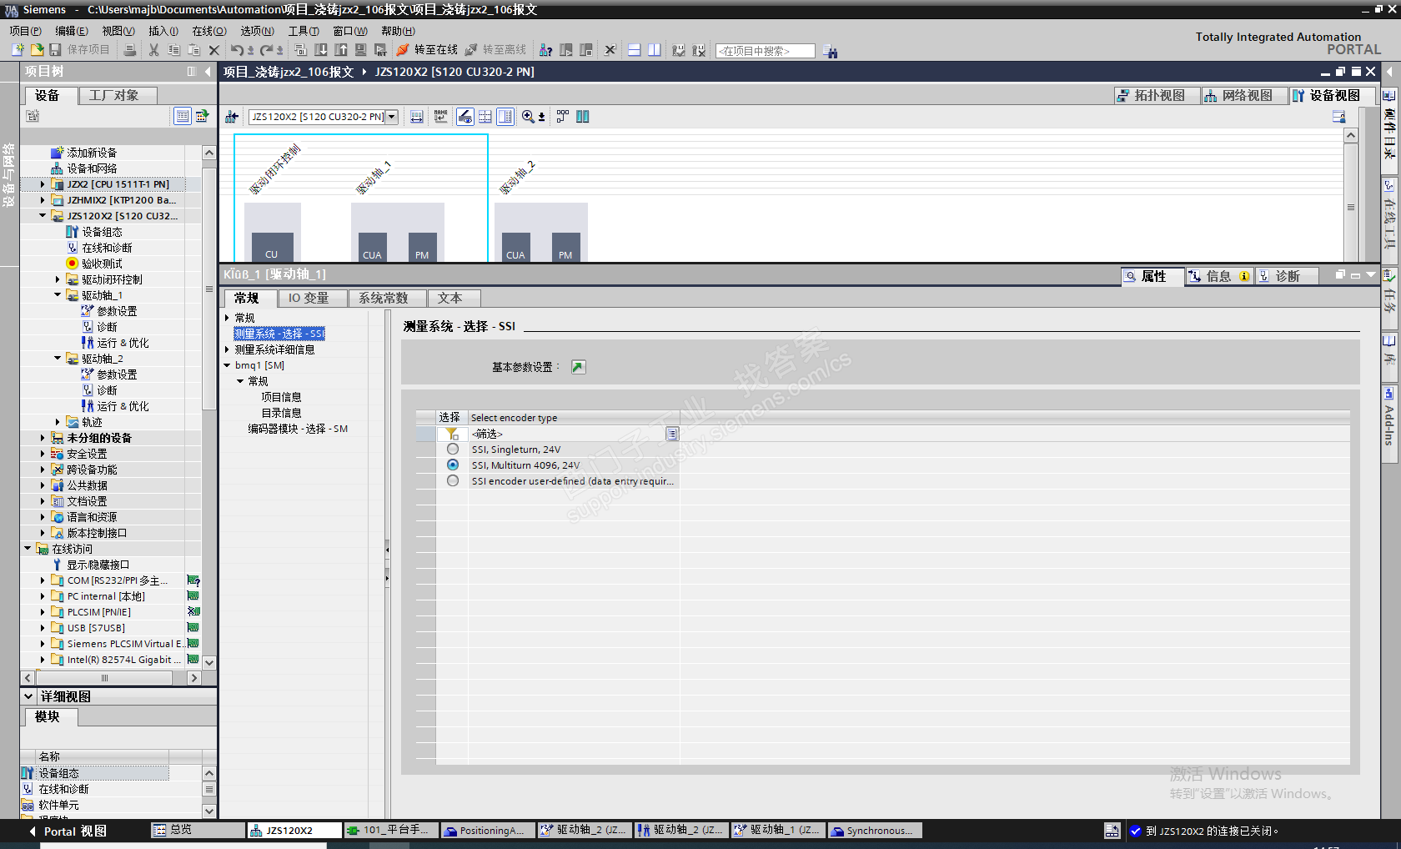Open the 在线(O) menu
The image size is (1401, 849).
209,31
